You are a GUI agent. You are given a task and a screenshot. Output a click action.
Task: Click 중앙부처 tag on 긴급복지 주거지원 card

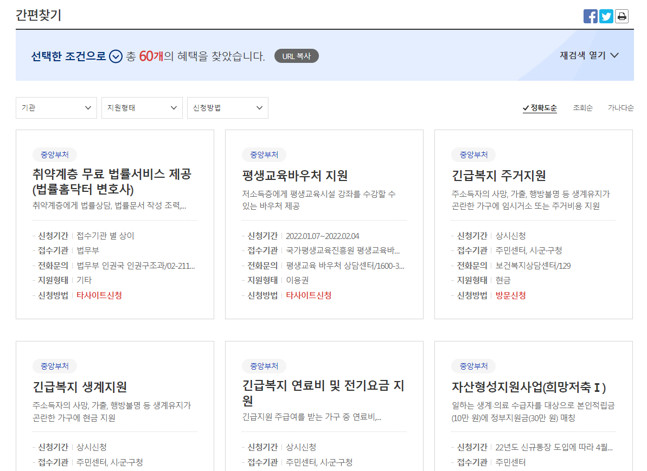tap(473, 154)
